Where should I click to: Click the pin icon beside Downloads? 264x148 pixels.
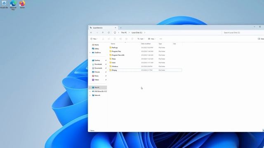point(106,64)
